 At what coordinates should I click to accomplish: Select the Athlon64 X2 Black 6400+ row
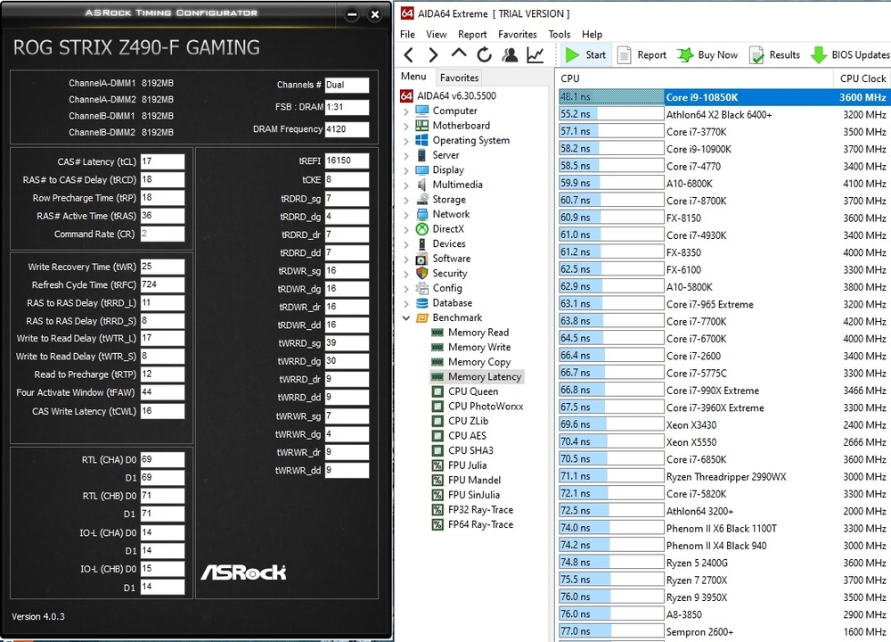point(723,114)
